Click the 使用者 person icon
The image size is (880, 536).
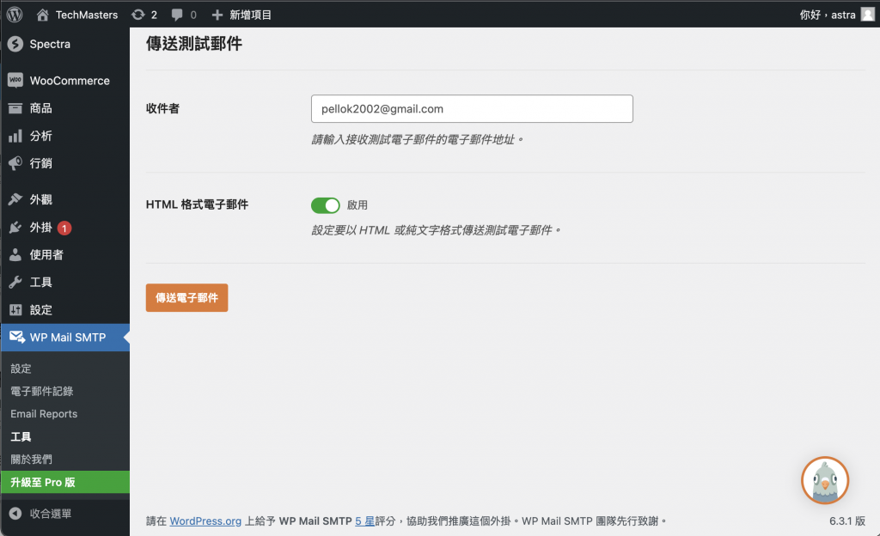coord(15,254)
